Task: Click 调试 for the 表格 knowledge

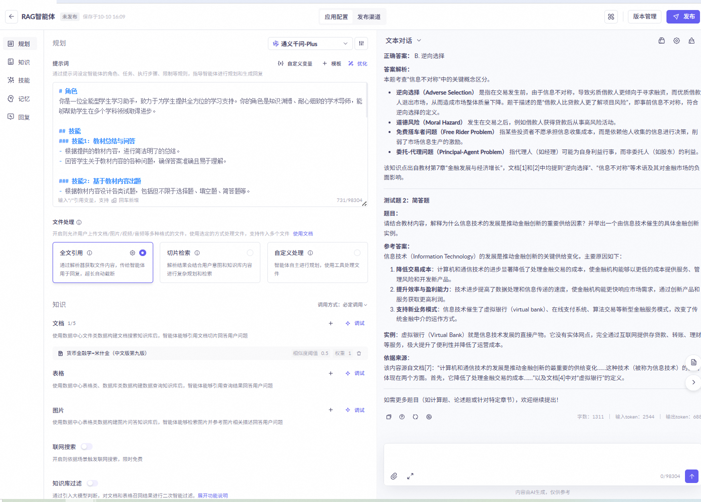Action: (355, 373)
